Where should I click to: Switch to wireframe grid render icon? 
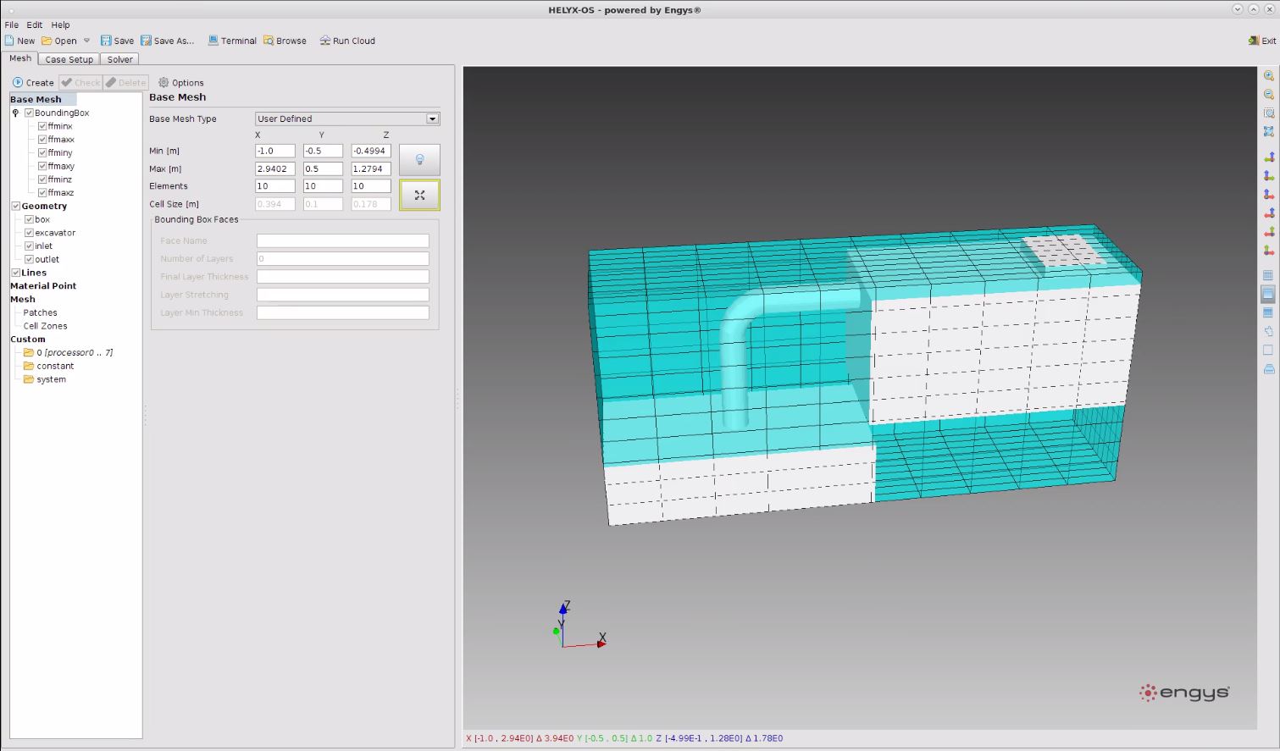(1268, 275)
